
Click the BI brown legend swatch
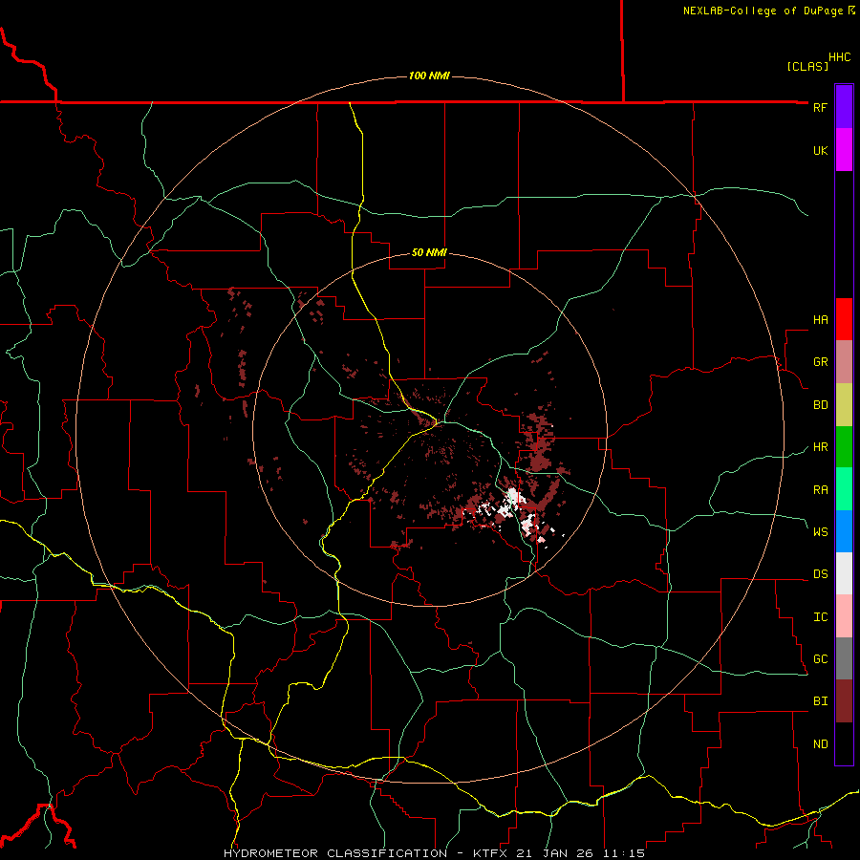tap(844, 701)
